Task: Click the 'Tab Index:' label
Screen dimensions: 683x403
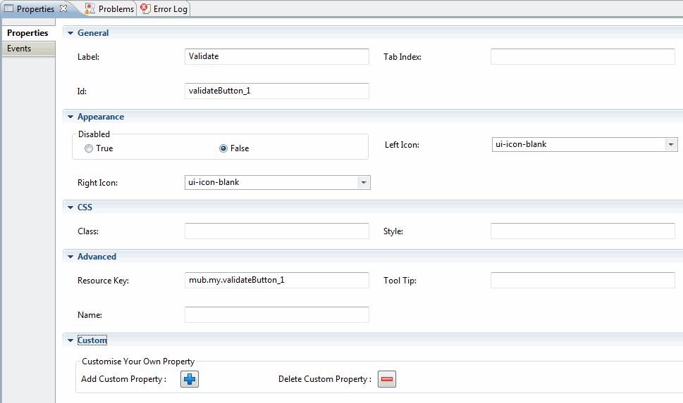Action: point(402,57)
